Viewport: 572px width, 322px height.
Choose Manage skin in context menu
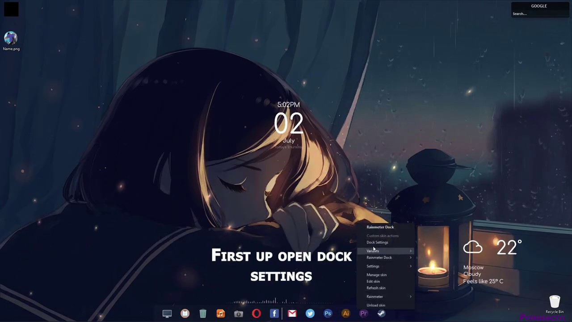(x=377, y=275)
